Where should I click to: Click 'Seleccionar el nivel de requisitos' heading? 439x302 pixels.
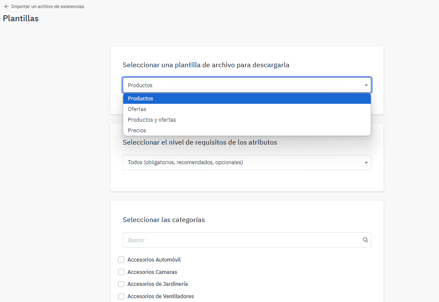pos(200,142)
